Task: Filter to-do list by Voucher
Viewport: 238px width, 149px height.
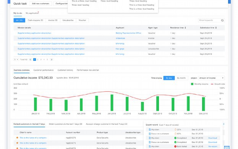Action: [x=82, y=20]
